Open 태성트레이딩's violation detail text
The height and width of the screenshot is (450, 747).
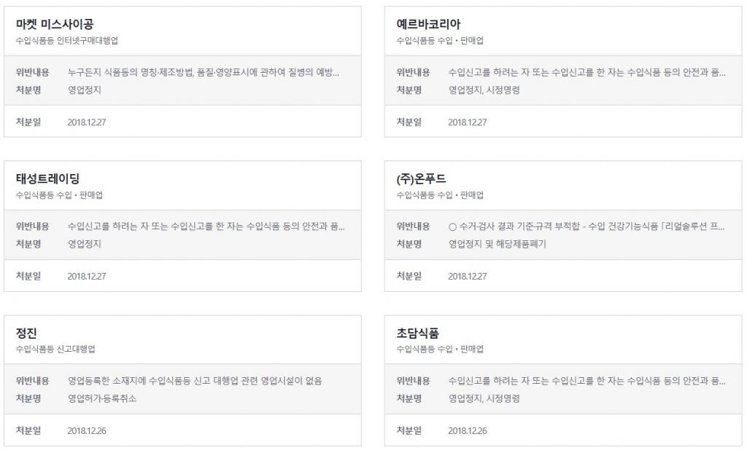206,227
